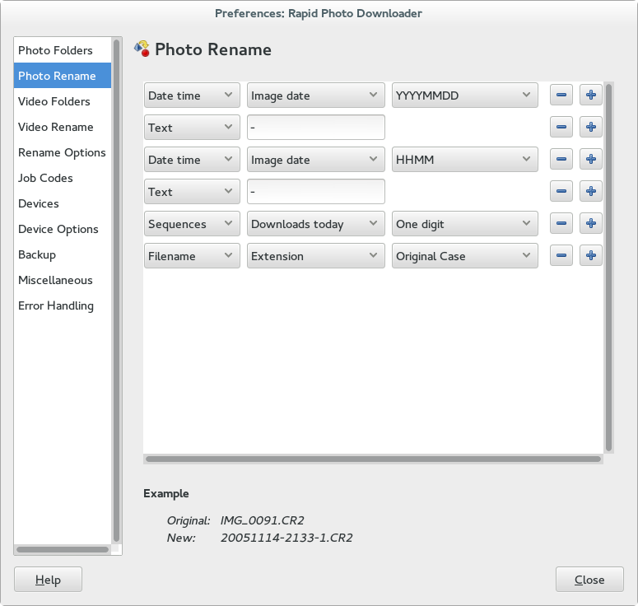Remove the Filename Extension row

pyautogui.click(x=561, y=255)
